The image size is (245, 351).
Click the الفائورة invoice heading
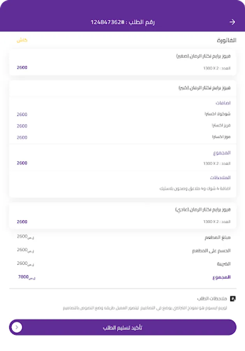[x=222, y=40]
